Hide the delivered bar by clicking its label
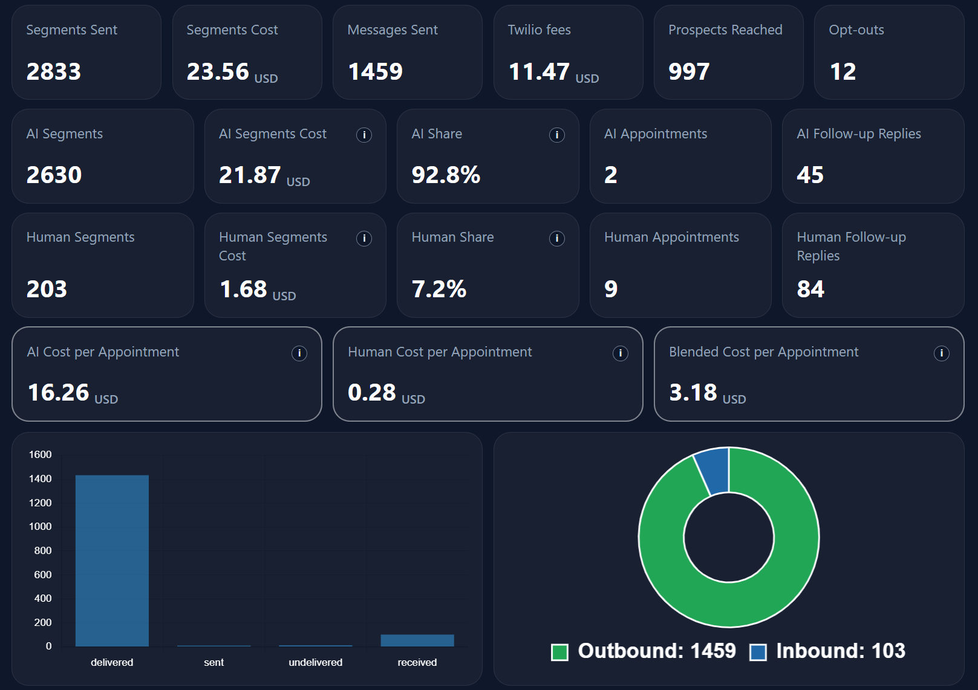The image size is (978, 690). coord(112,662)
